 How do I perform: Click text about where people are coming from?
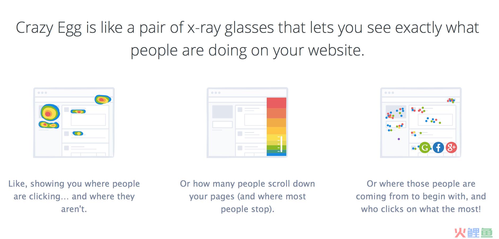[421, 196]
